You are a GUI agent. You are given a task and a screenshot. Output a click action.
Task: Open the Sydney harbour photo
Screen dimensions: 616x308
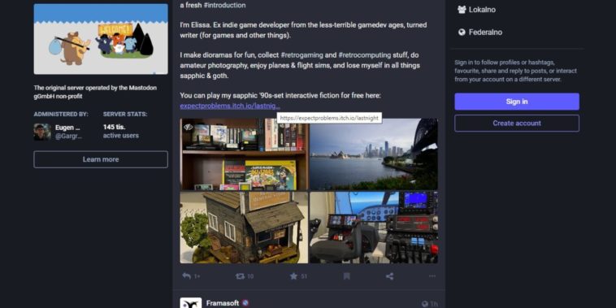[374, 154]
